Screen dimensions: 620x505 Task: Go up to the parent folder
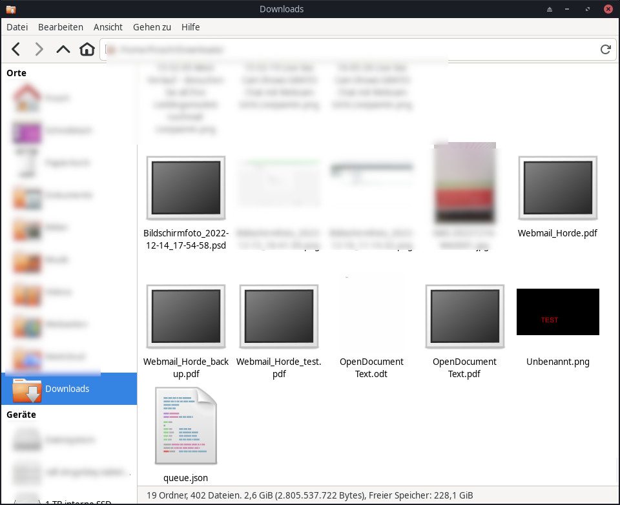[63, 49]
